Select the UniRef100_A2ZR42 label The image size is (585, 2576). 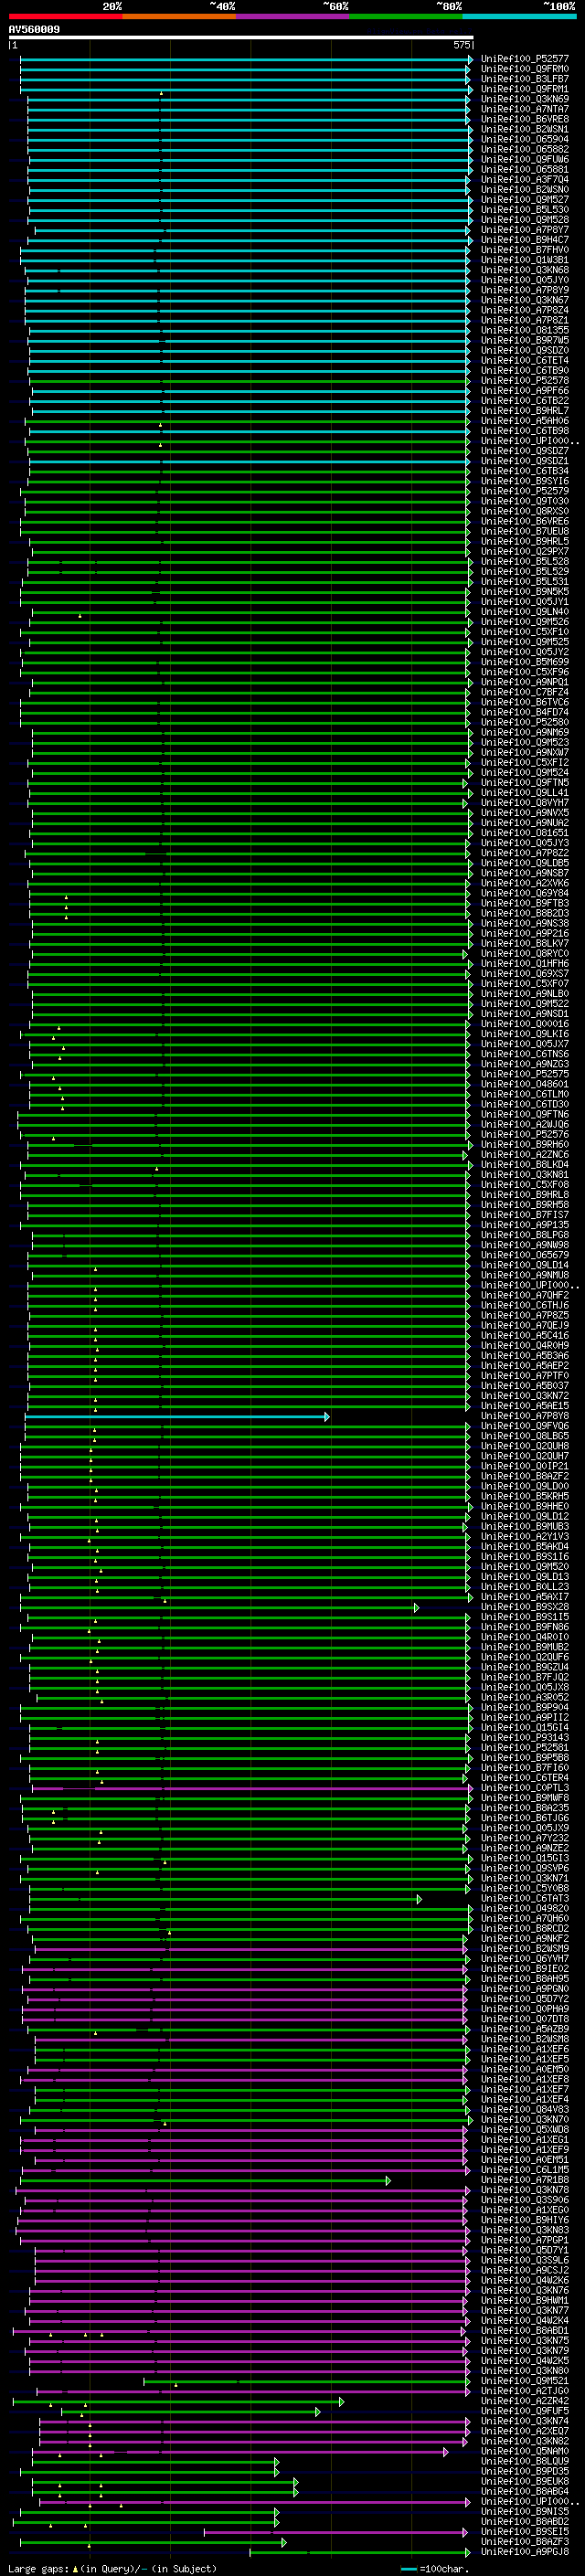525,2400
